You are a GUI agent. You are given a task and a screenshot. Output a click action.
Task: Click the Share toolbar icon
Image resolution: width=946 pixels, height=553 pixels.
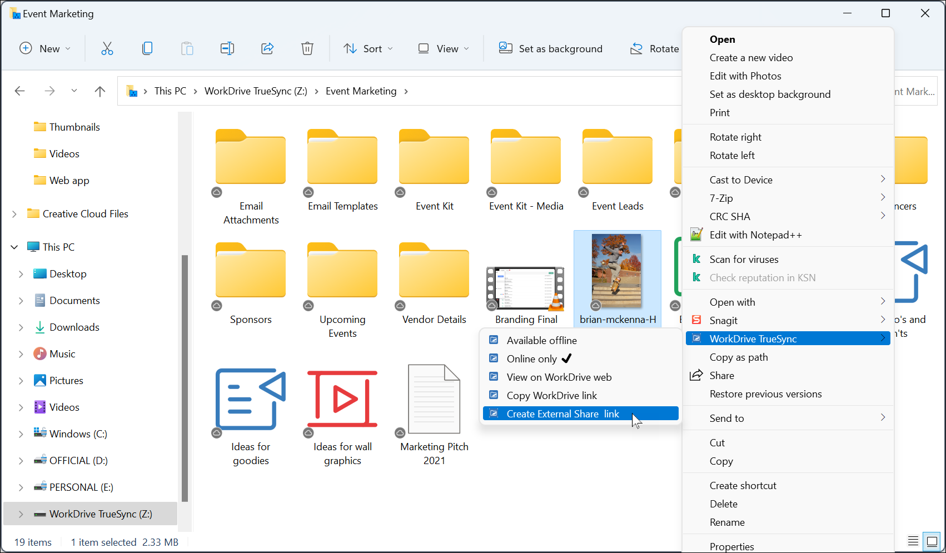click(x=267, y=49)
